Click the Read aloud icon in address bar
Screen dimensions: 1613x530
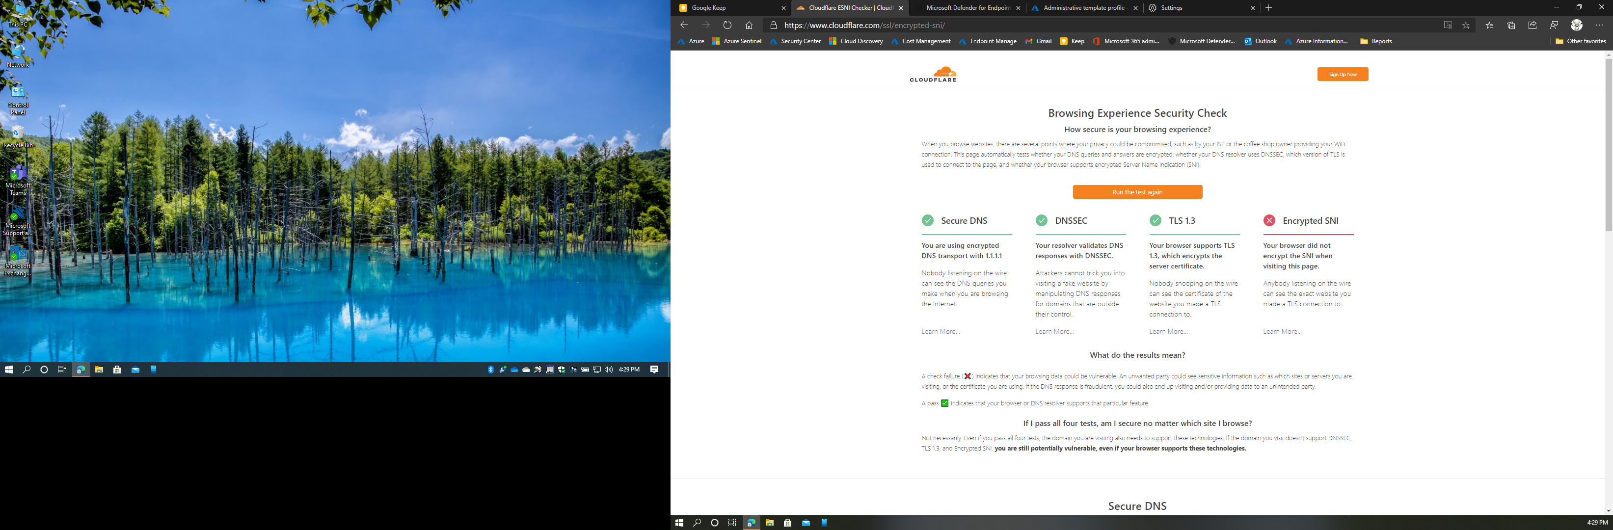click(x=1448, y=26)
